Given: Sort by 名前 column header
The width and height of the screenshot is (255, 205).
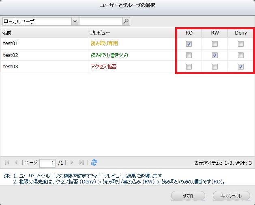Looking at the screenshot, I should click(x=44, y=33).
